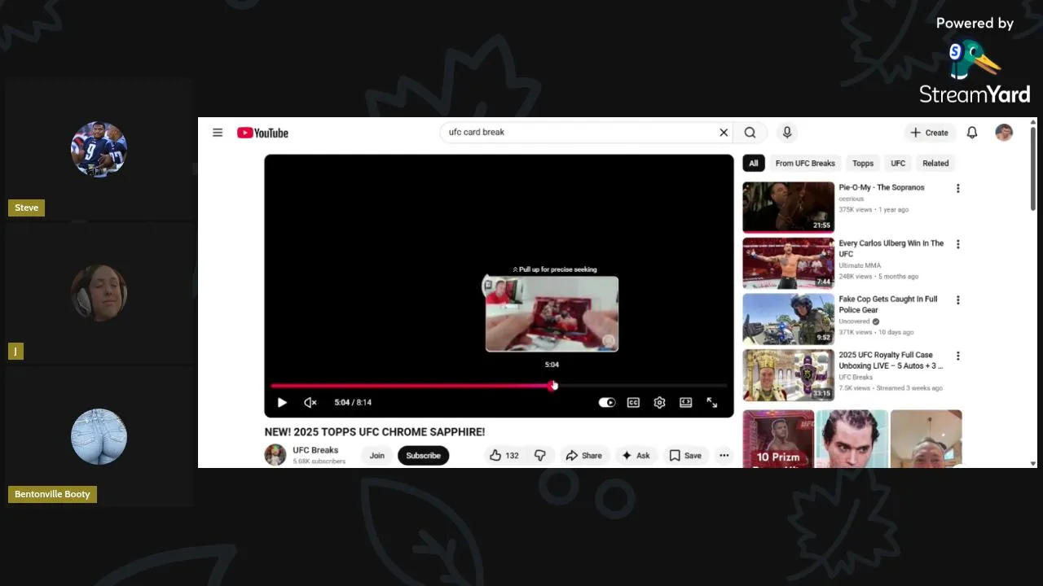Subscribe to UFC Breaks
Image resolution: width=1043 pixels, height=586 pixels.
point(423,456)
